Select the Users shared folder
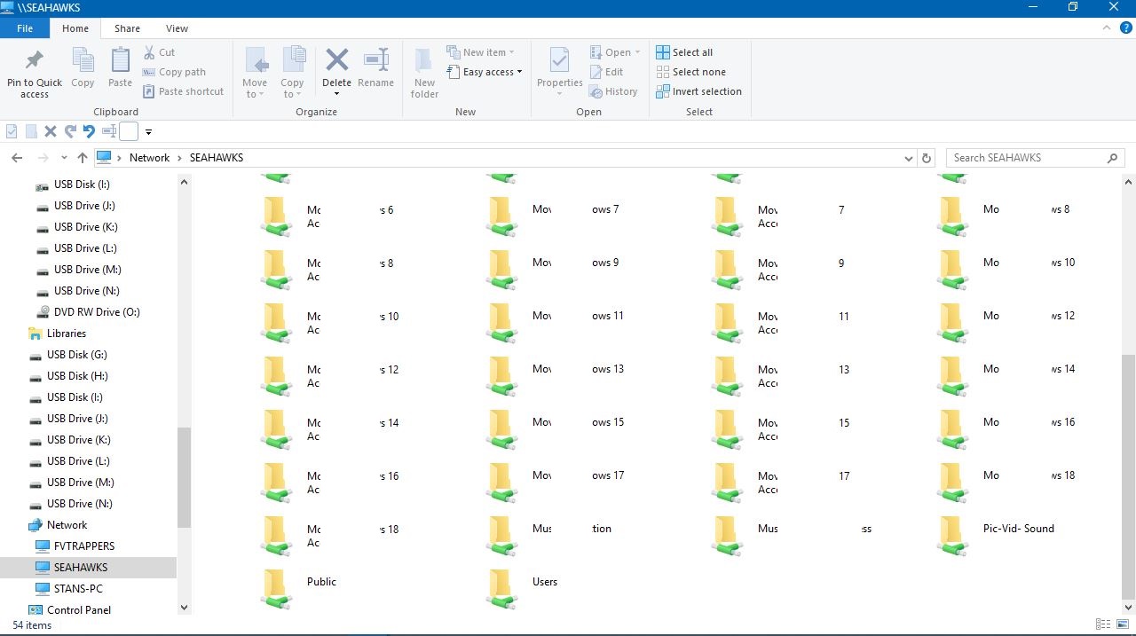Image resolution: width=1136 pixels, height=636 pixels. click(524, 587)
